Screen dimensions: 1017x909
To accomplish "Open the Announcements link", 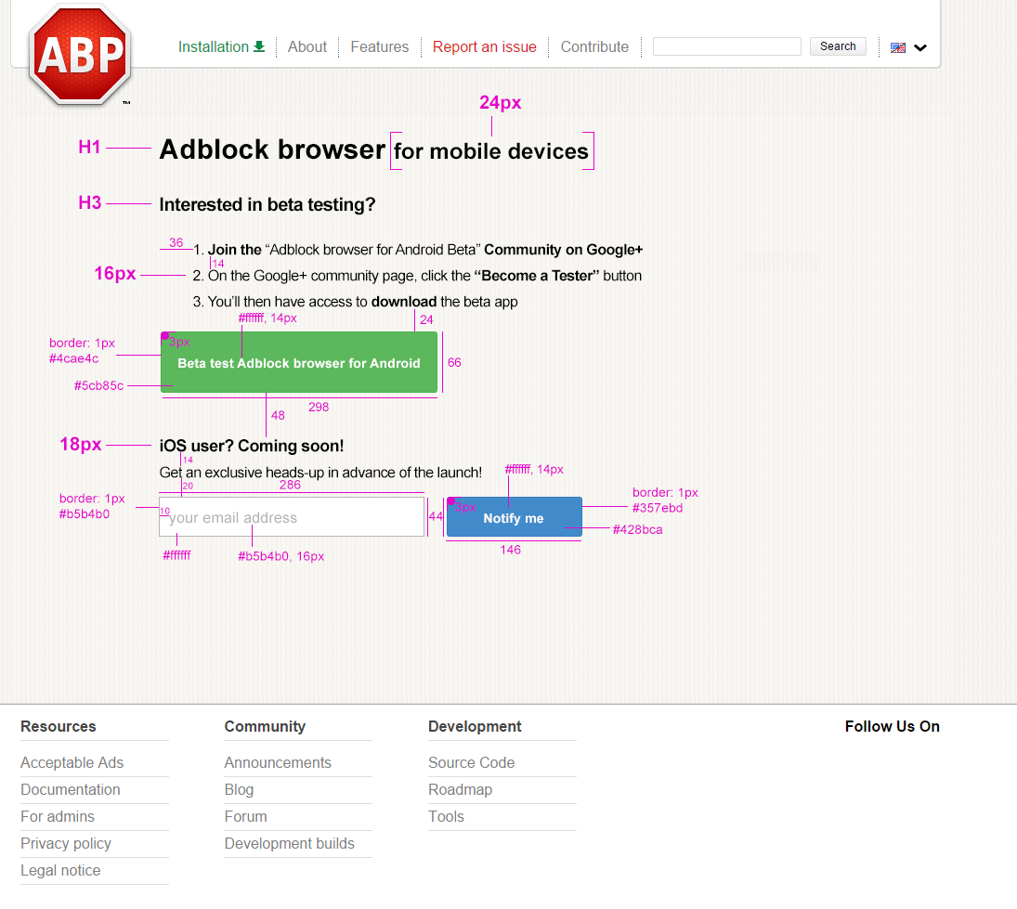I will point(278,762).
